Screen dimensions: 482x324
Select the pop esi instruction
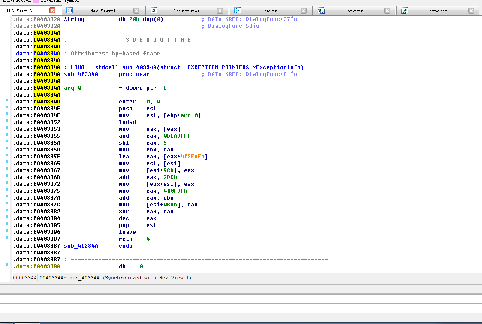(137, 225)
